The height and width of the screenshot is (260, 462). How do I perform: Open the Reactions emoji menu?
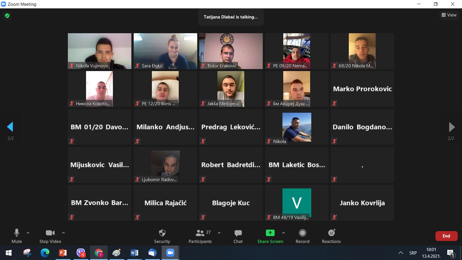point(331,233)
